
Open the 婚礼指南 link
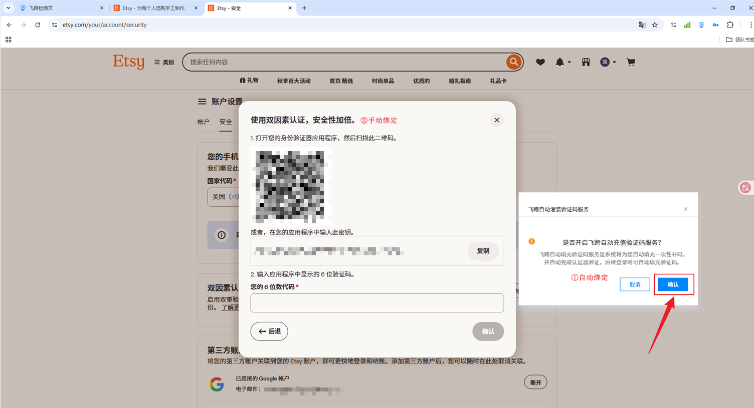tap(460, 81)
